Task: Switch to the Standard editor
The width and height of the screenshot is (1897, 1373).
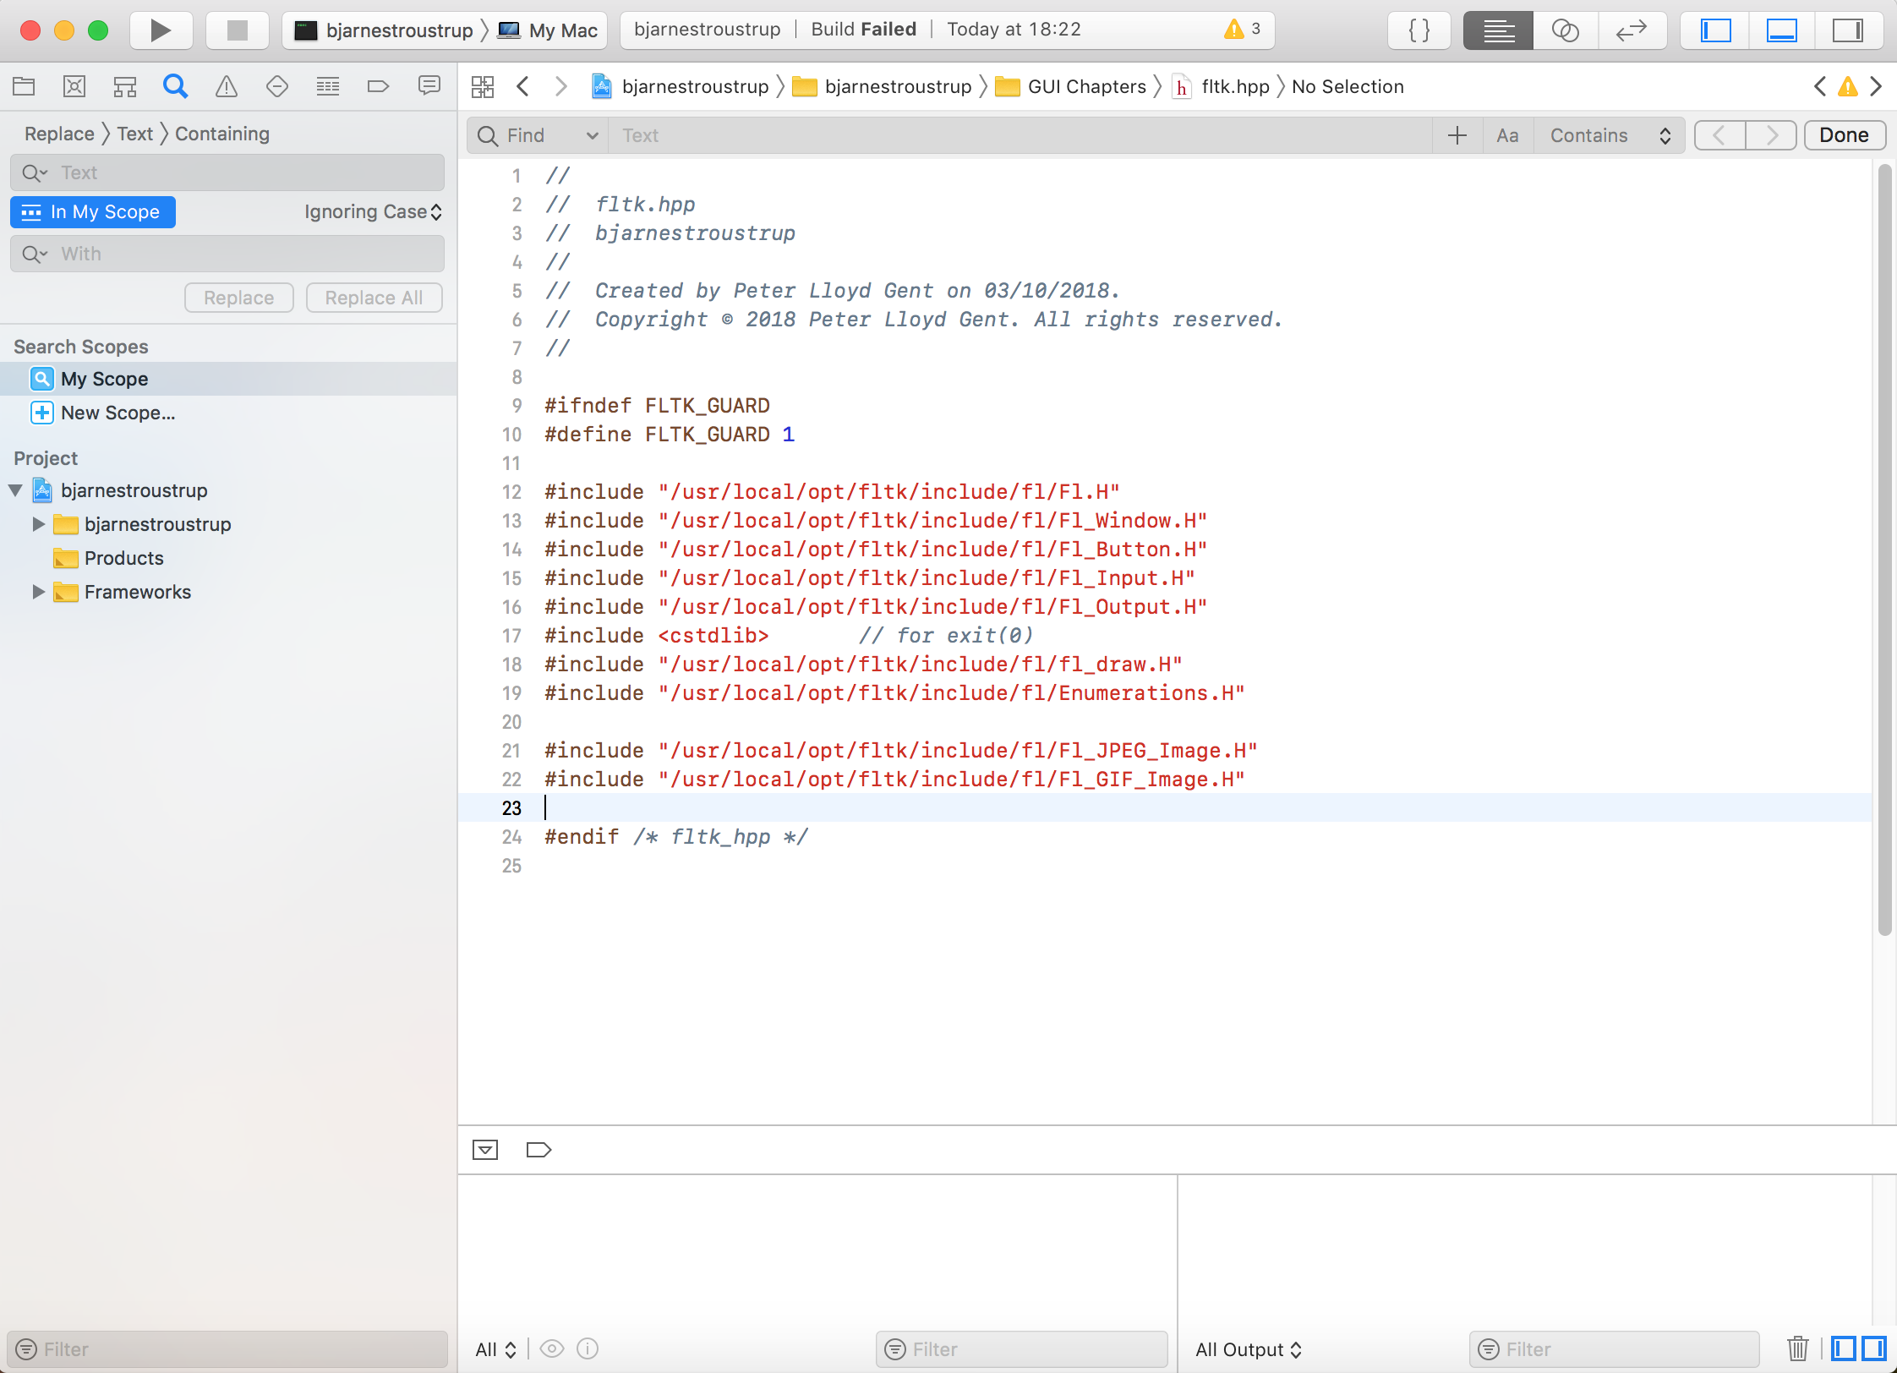Action: click(1498, 30)
